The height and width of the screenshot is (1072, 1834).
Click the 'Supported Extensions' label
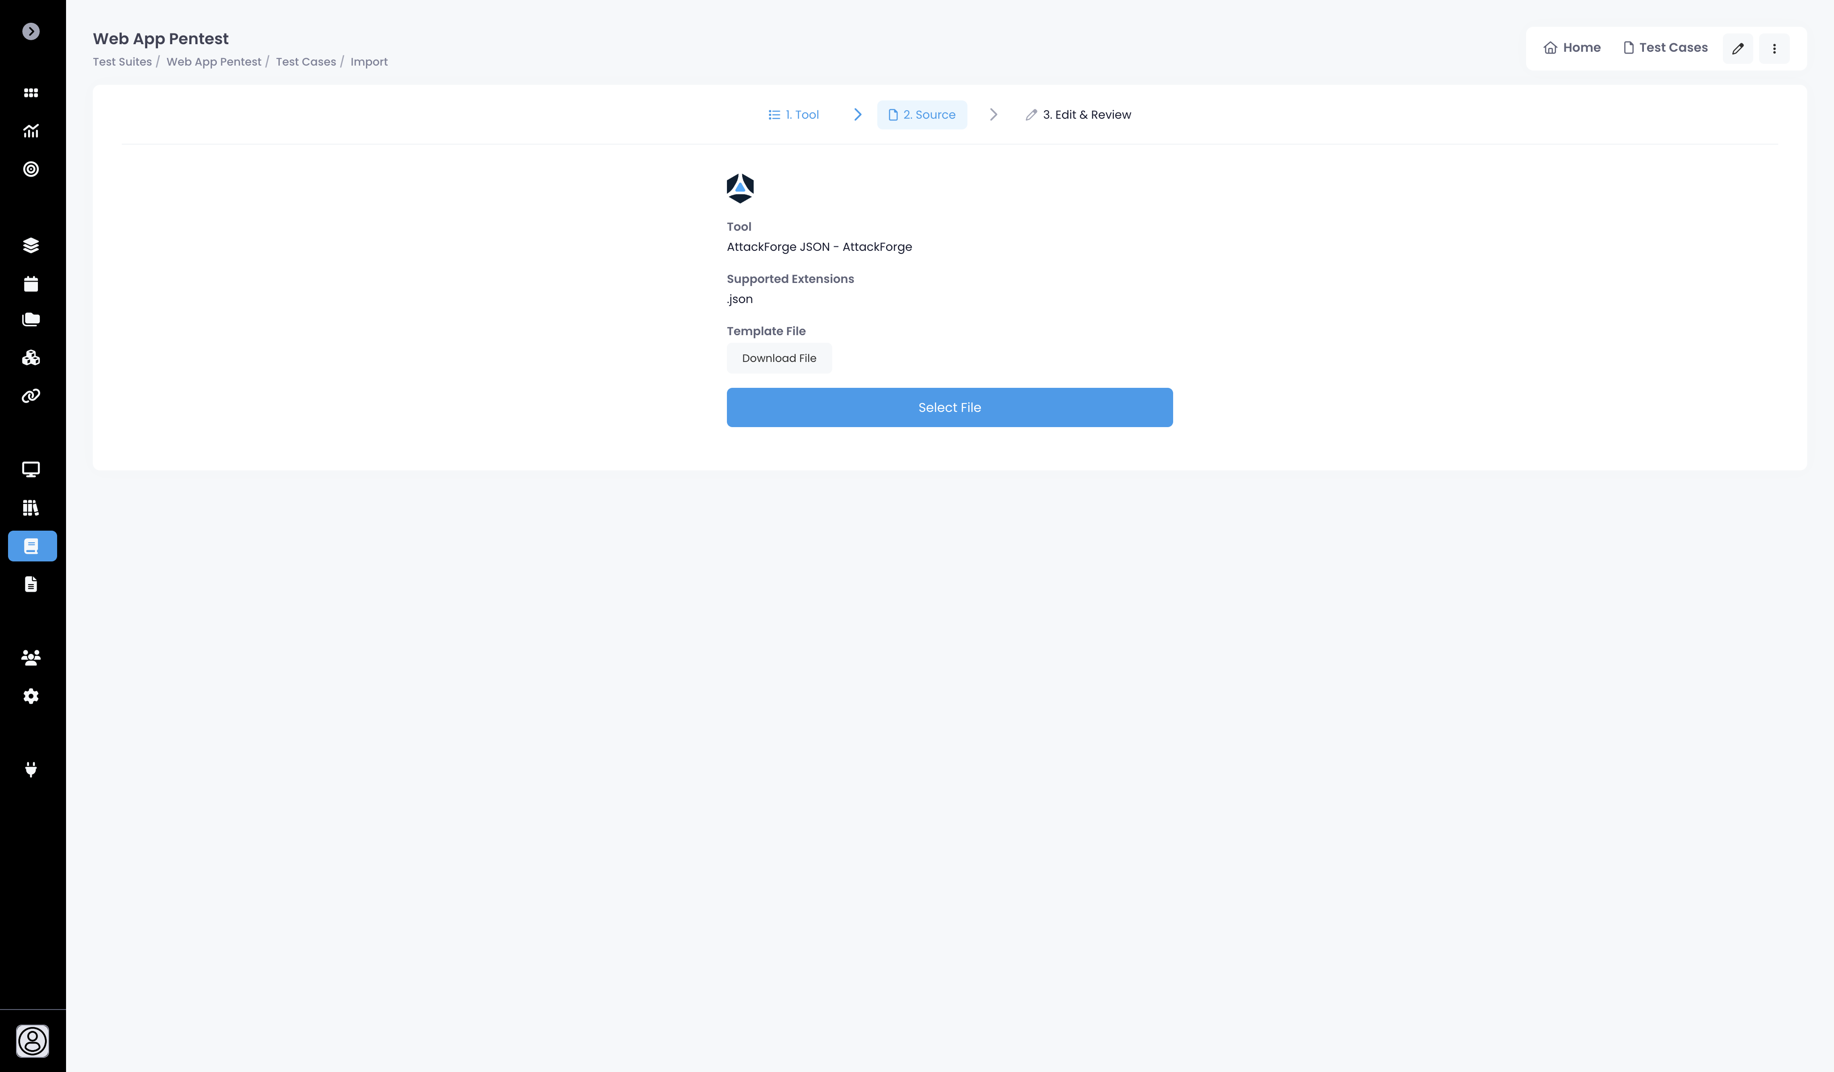pyautogui.click(x=790, y=279)
